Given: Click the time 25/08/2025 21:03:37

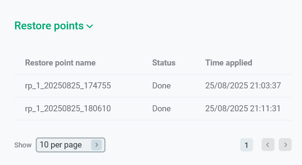Looking at the screenshot, I should click(x=243, y=86).
